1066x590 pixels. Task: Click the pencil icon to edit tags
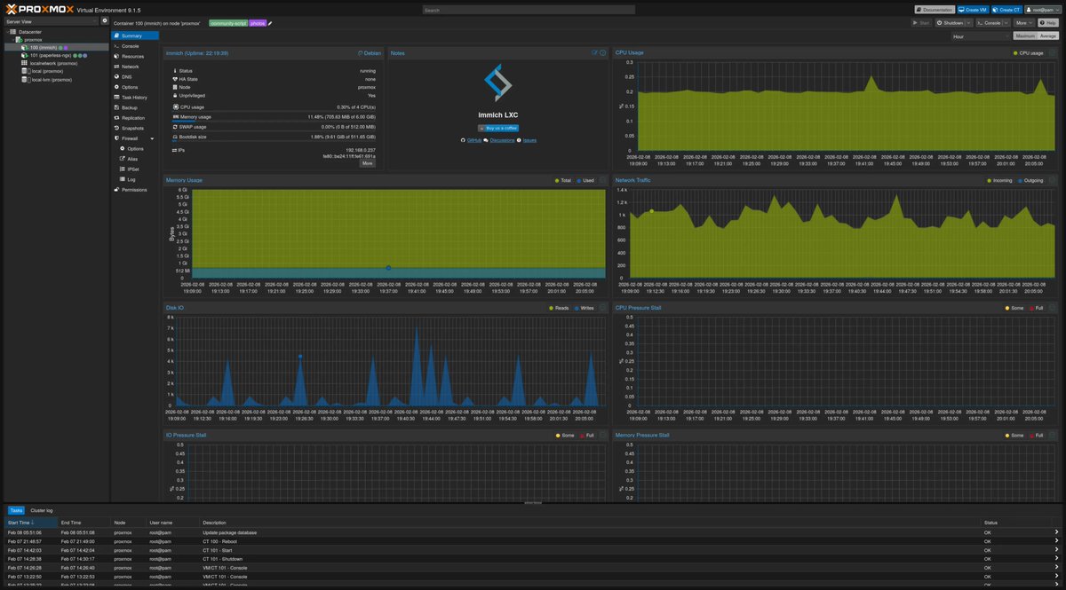270,23
